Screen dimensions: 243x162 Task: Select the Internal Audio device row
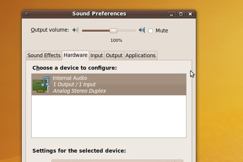click(x=109, y=84)
